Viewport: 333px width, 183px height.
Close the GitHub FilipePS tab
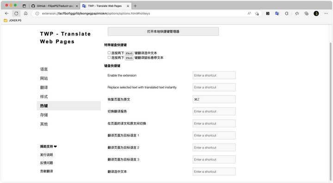(77, 6)
